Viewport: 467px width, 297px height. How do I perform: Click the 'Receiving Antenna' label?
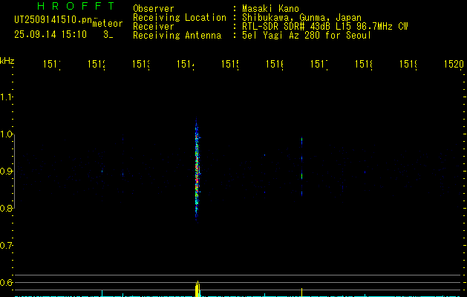[177, 36]
